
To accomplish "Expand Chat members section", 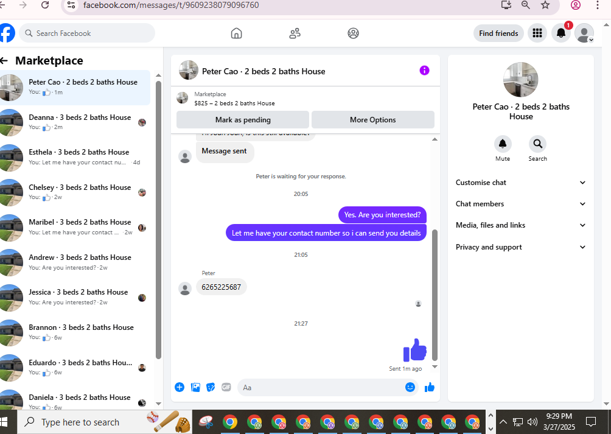I will 520,204.
